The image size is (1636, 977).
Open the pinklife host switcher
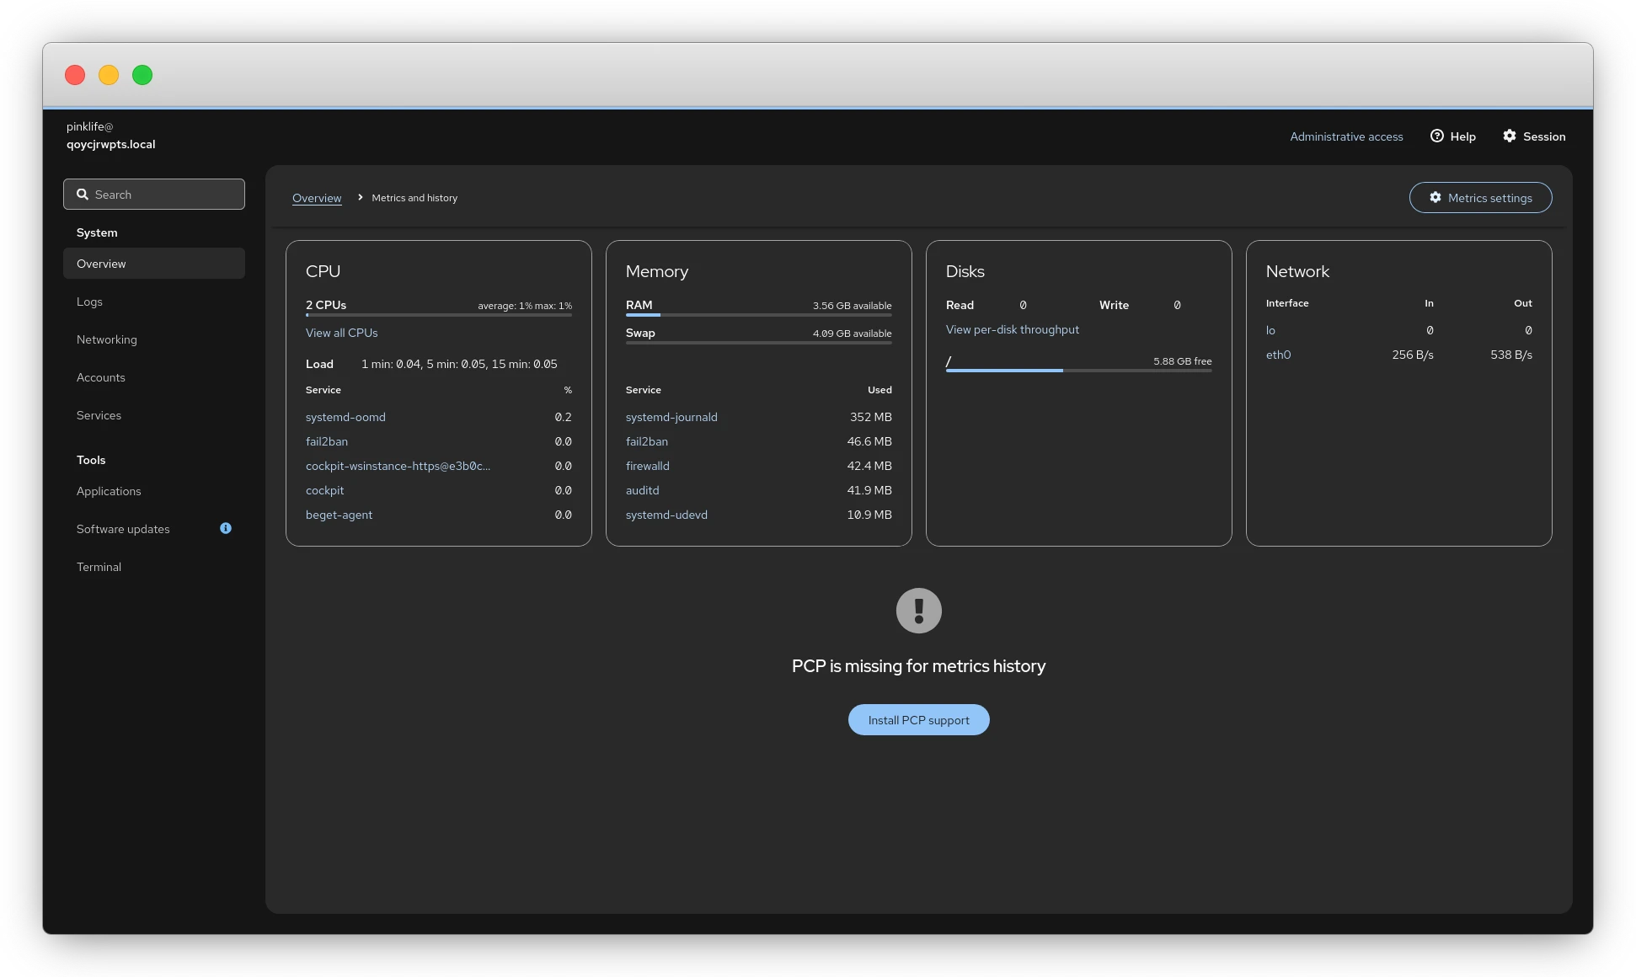tap(111, 136)
